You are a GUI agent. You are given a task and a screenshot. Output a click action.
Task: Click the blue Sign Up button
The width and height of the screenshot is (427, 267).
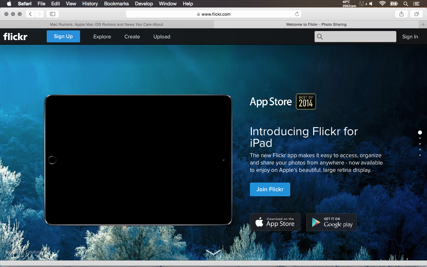point(63,36)
